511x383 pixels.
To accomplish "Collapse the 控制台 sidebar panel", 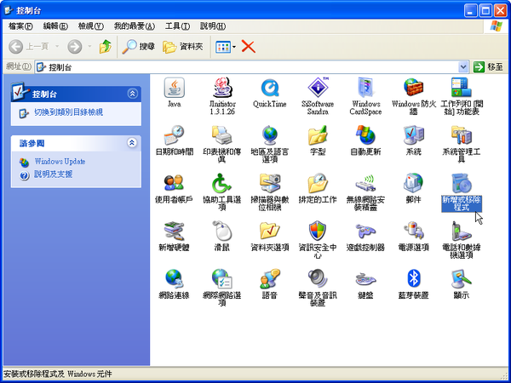I will tap(132, 94).
